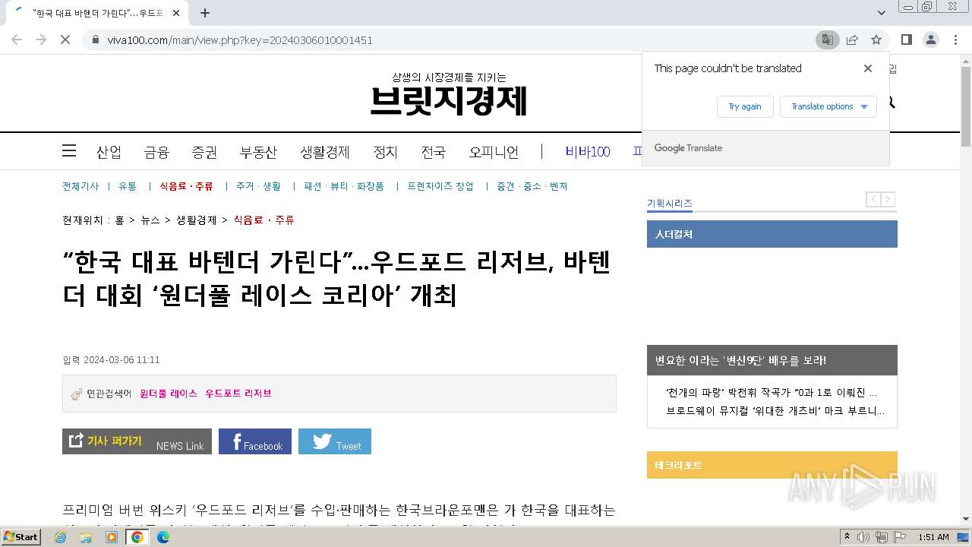Open the 人더컬처 section header
This screenshot has width=972, height=547.
(772, 234)
